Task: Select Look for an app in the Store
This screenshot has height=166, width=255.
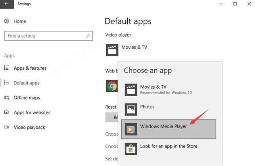Action: point(169,149)
